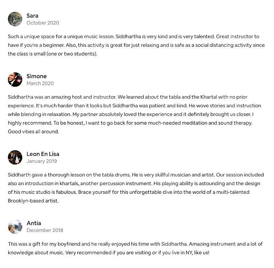Click the closing line "Brooklyn-based artist."
The image size is (274, 268).
tap(33, 201)
